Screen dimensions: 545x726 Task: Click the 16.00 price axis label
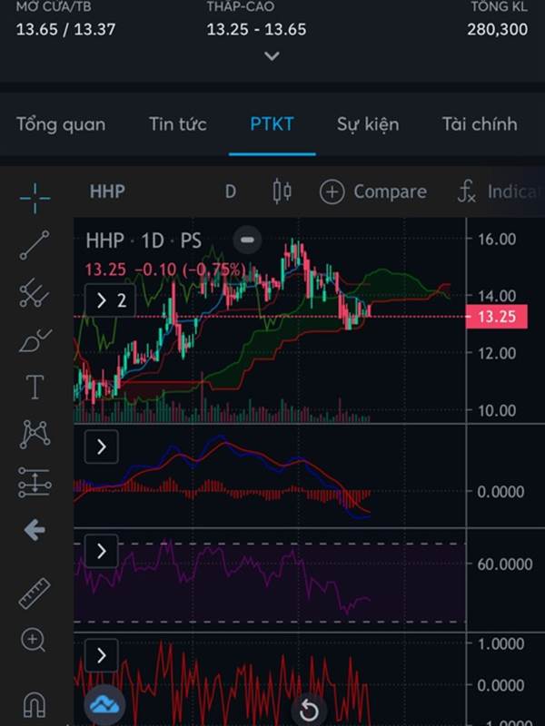tap(497, 240)
